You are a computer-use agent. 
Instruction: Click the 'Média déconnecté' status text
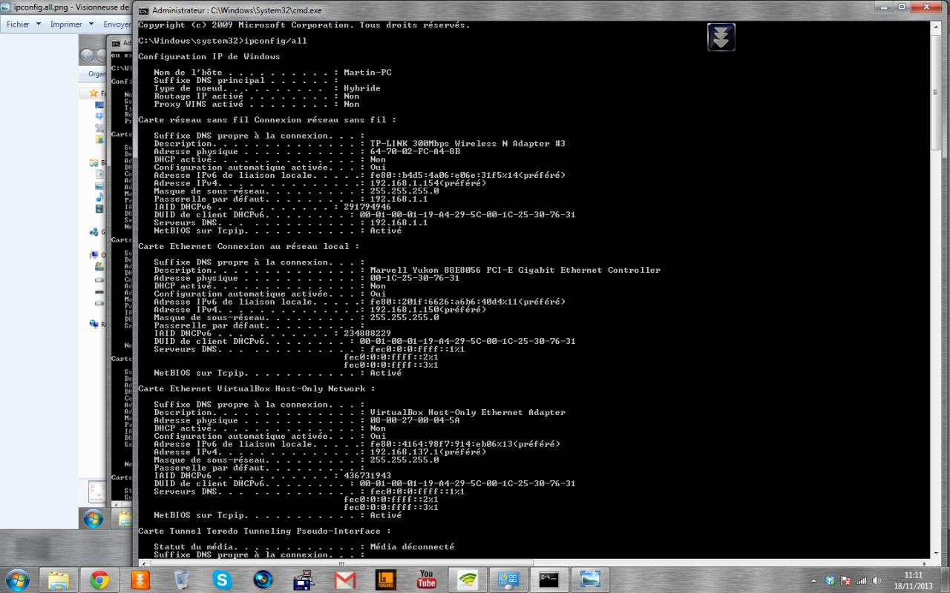coord(412,547)
